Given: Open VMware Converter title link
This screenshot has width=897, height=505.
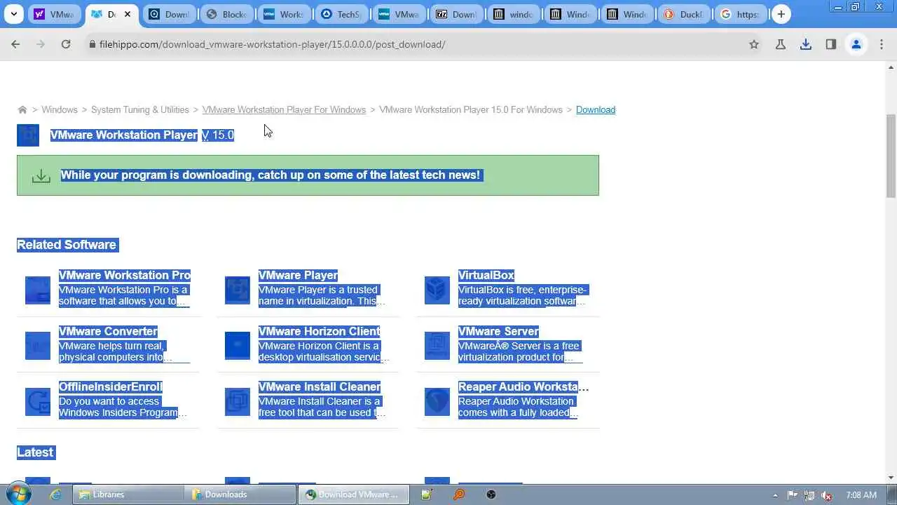Looking at the screenshot, I should pyautogui.click(x=108, y=331).
